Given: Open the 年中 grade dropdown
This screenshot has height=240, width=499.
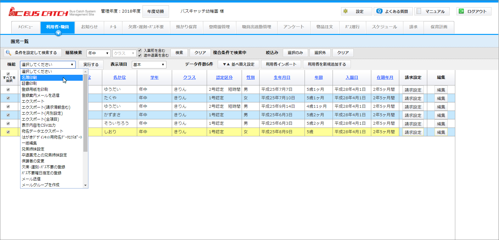Looking at the screenshot, I should pos(98,53).
